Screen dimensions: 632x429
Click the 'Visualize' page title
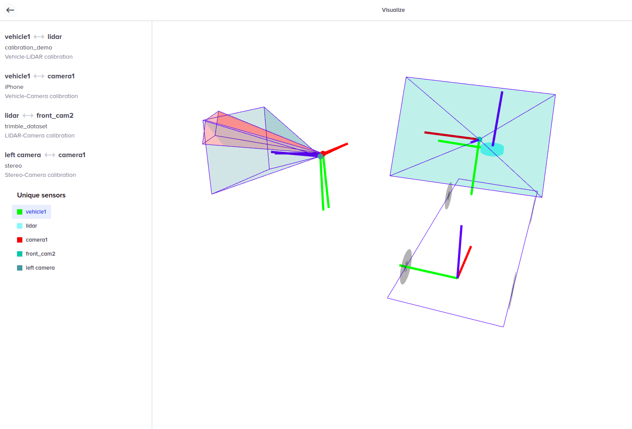393,10
